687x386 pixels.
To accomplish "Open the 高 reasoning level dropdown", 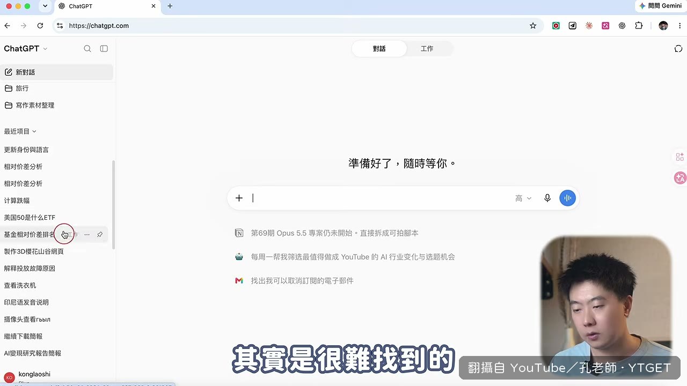I will pyautogui.click(x=523, y=198).
